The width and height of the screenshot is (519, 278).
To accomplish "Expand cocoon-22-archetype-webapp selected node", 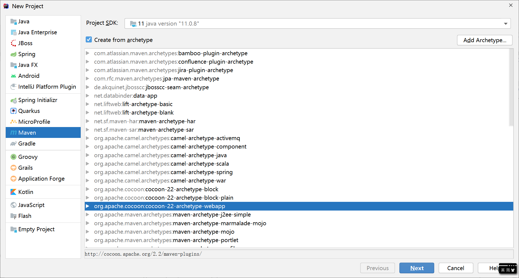I will tap(87, 206).
